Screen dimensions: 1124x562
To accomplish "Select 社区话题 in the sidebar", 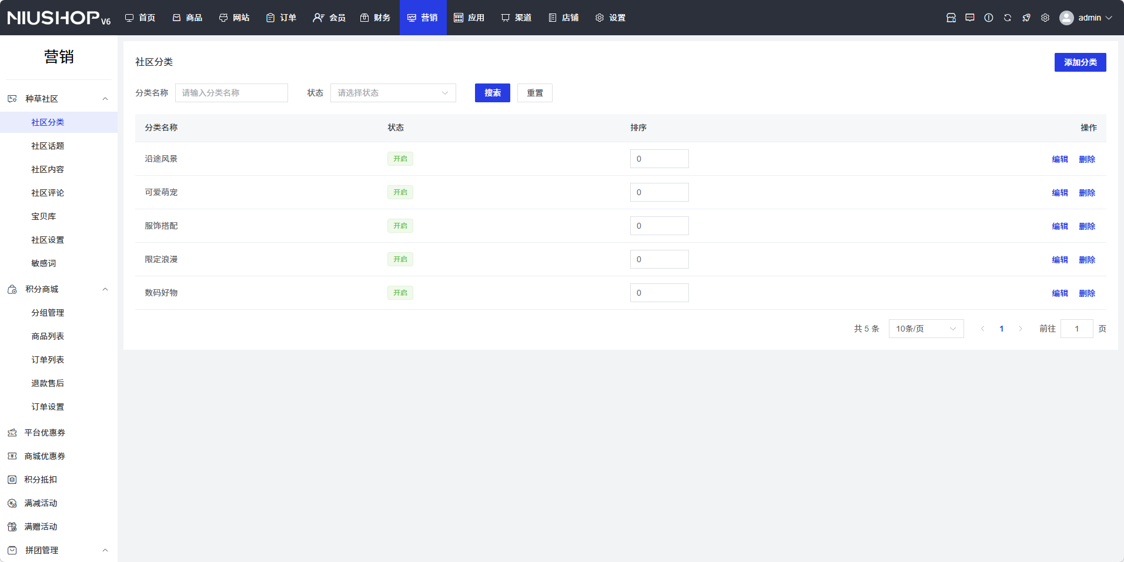I will [x=48, y=146].
